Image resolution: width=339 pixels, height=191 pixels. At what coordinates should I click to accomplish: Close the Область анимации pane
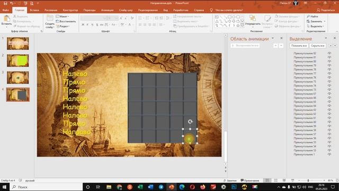point(281,38)
